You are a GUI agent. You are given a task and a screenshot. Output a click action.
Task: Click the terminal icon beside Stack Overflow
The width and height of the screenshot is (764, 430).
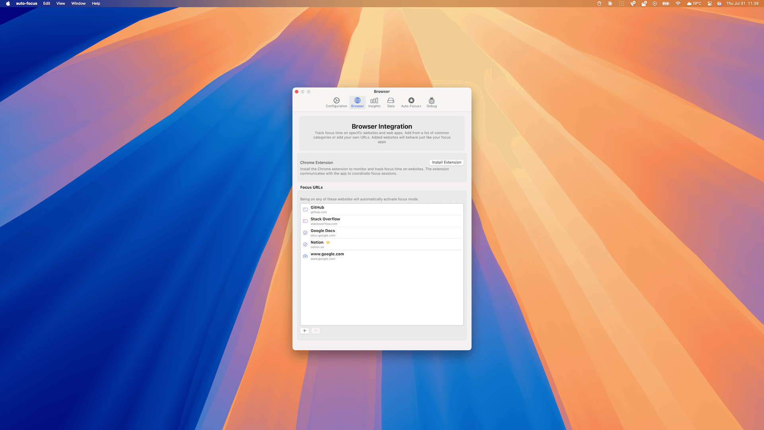click(x=305, y=221)
